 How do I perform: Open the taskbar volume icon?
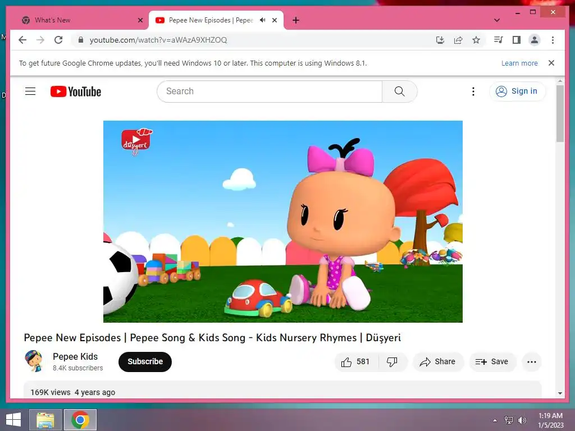pos(522,420)
